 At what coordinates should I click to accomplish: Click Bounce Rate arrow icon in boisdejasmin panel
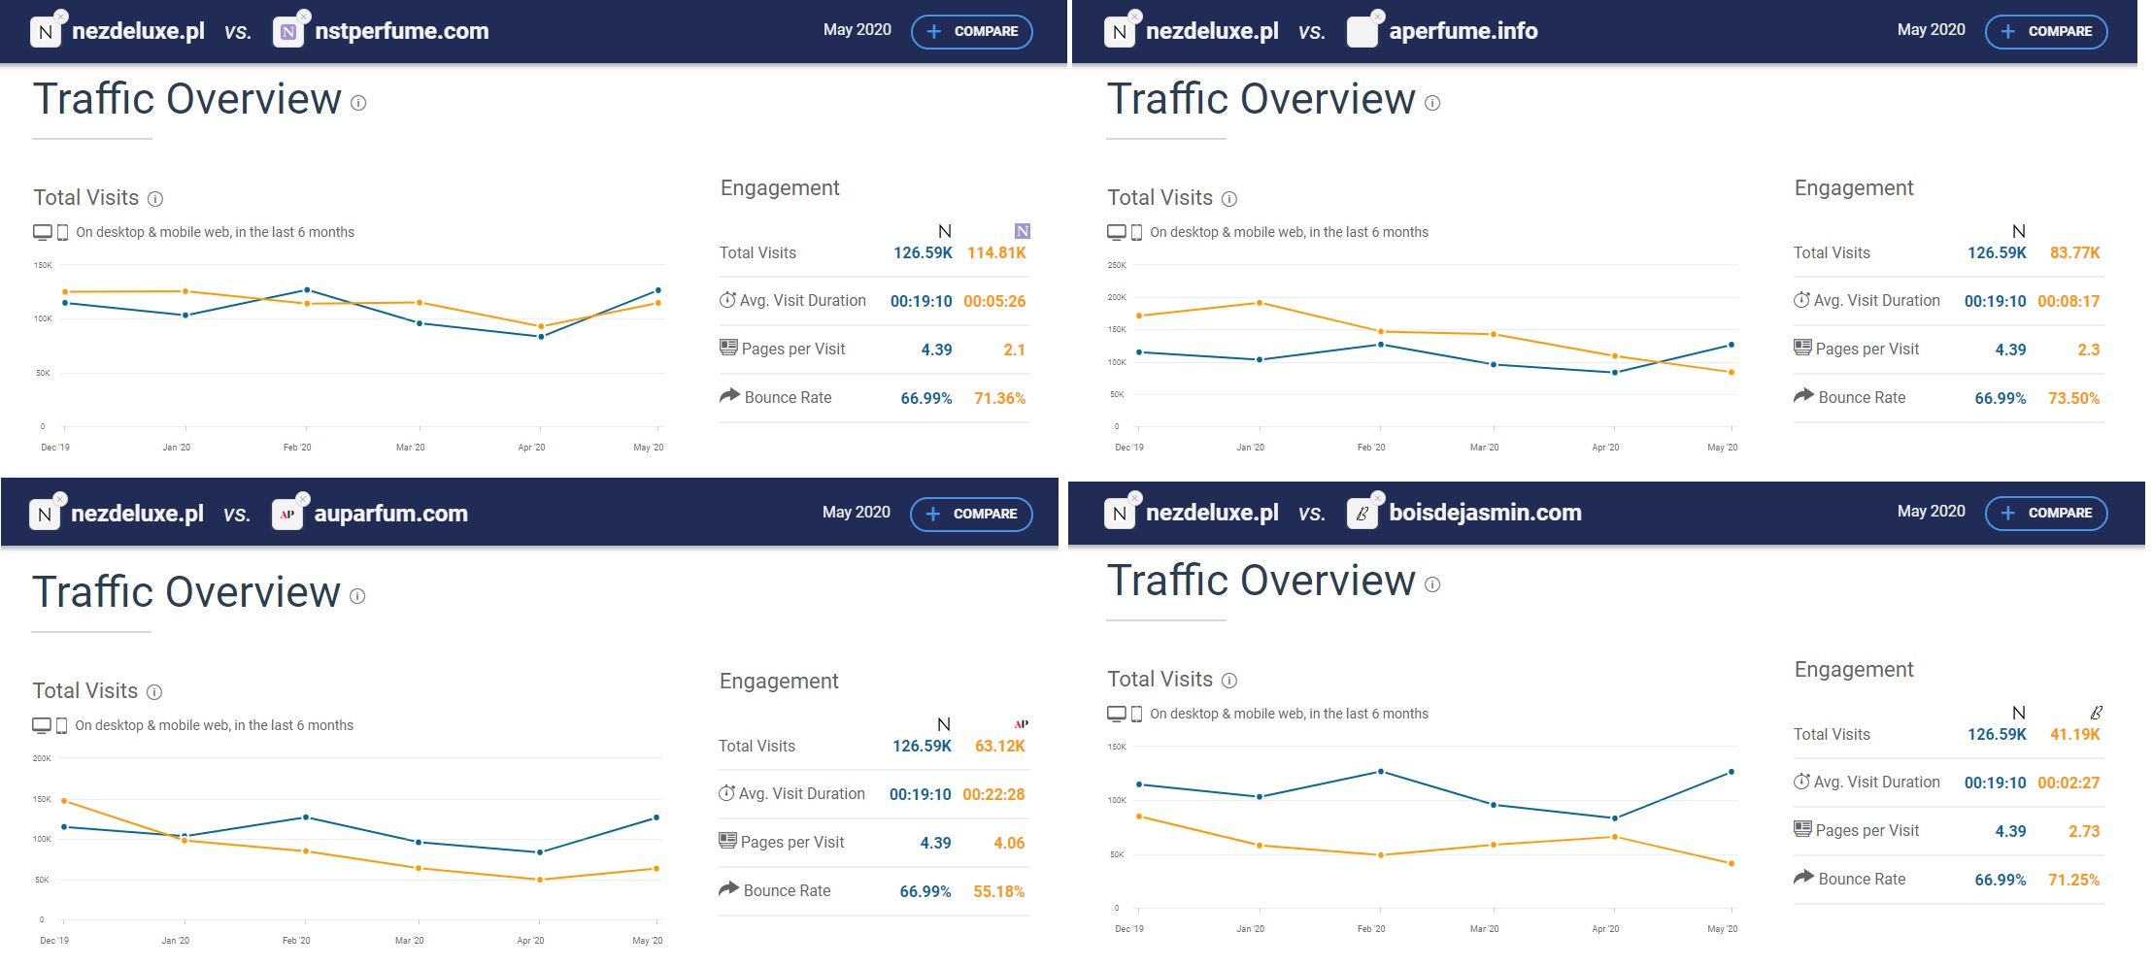click(1803, 878)
